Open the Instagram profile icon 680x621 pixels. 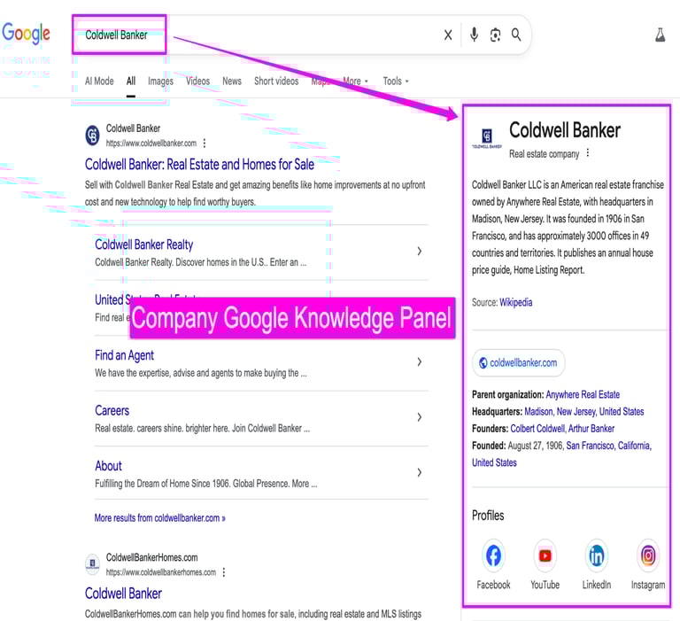(648, 556)
